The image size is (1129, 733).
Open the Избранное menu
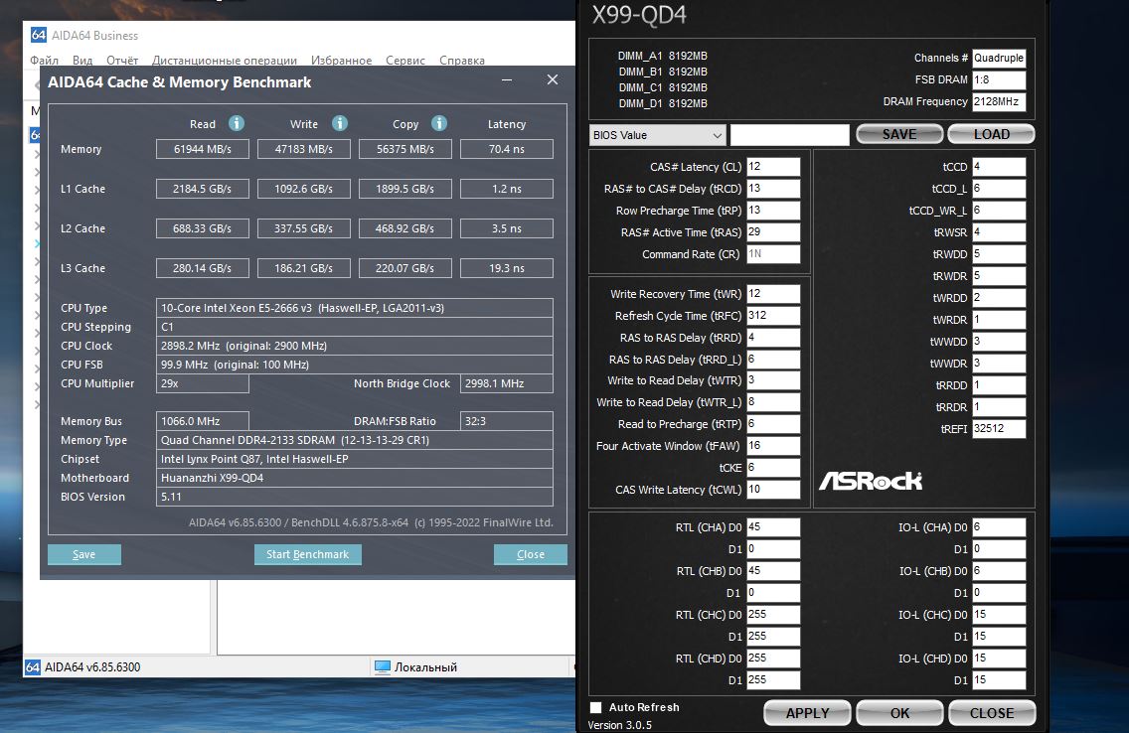click(341, 61)
